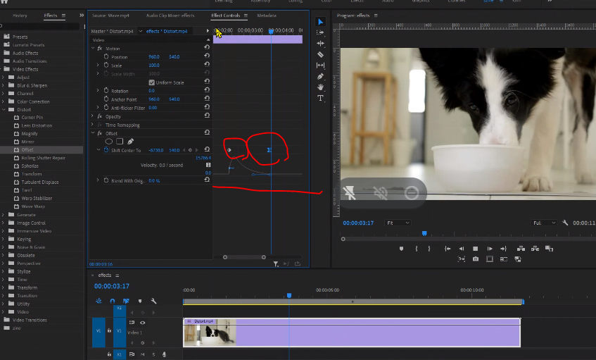Select the Selection arrow tool

[x=320, y=22]
